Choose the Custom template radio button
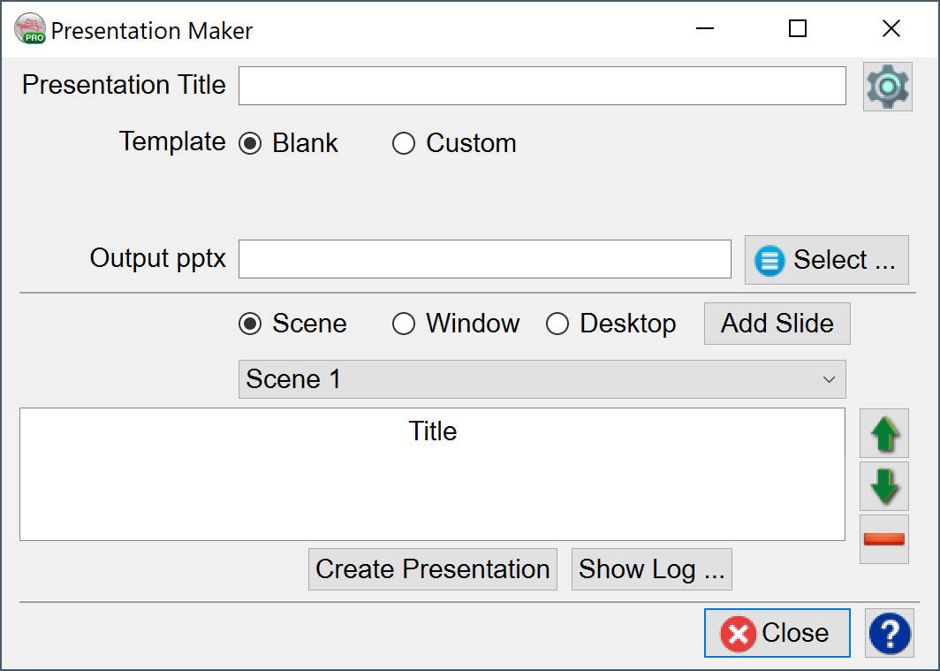Viewport: 940px width, 671px height. pos(404,143)
